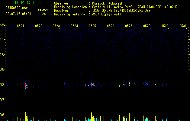Click the 0527 time marker

click(129, 26)
